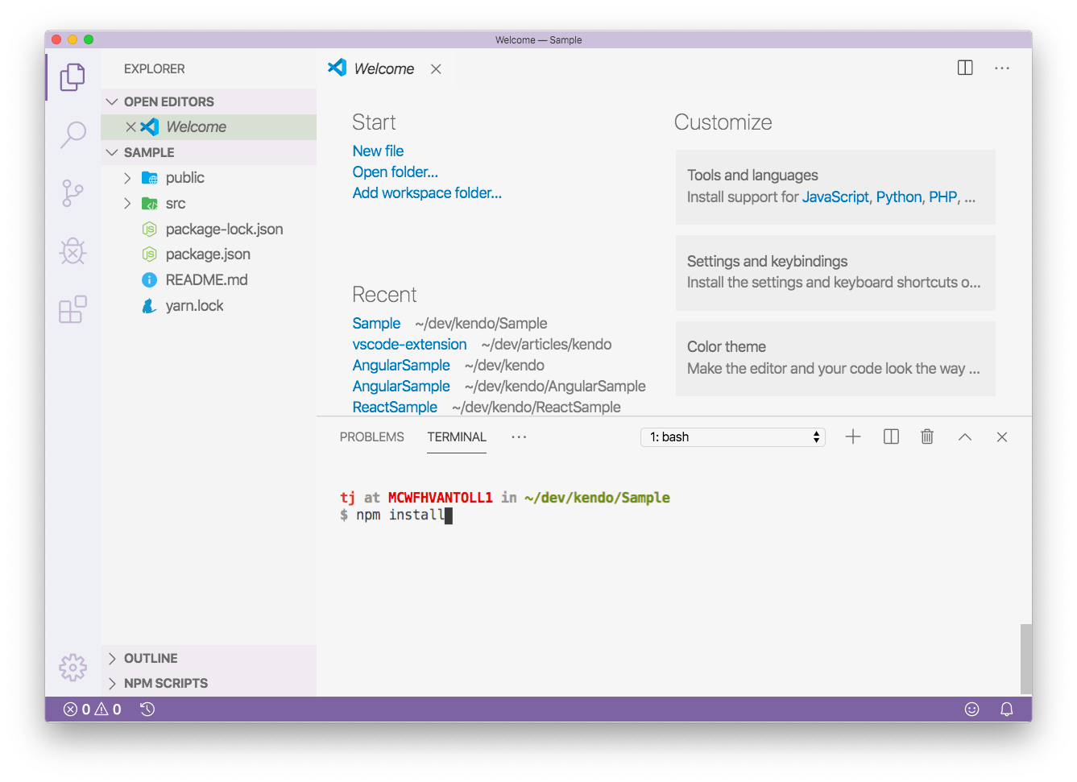Image resolution: width=1077 pixels, height=782 pixels.
Task: Open errors and warnings status indicator
Action: [x=93, y=710]
